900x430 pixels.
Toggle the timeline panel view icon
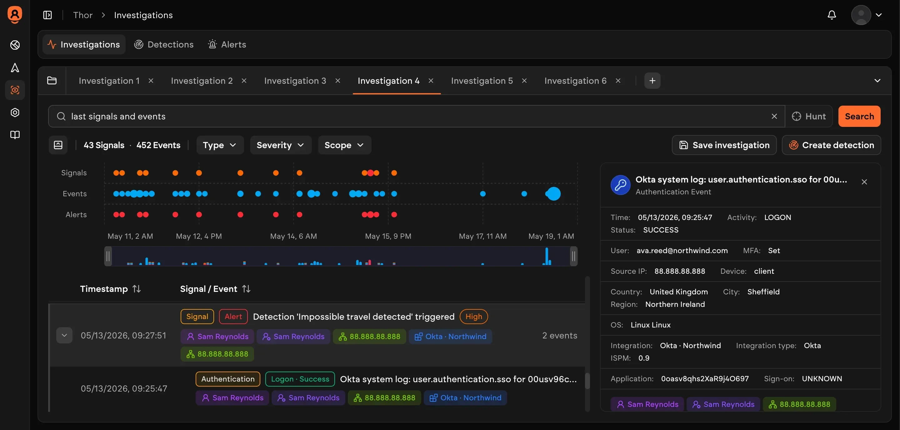tap(58, 145)
